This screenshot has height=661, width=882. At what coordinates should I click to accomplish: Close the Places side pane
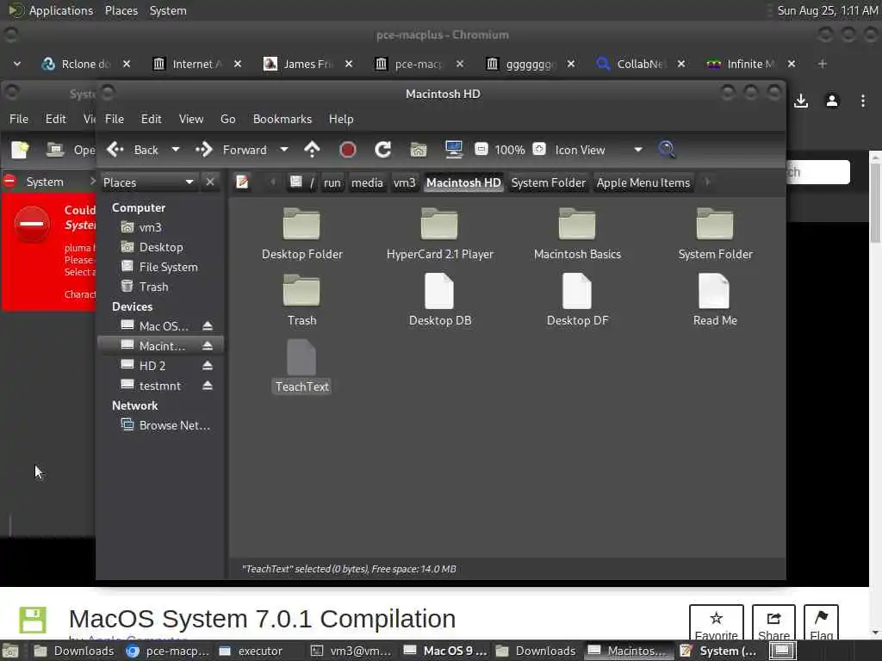[210, 182]
